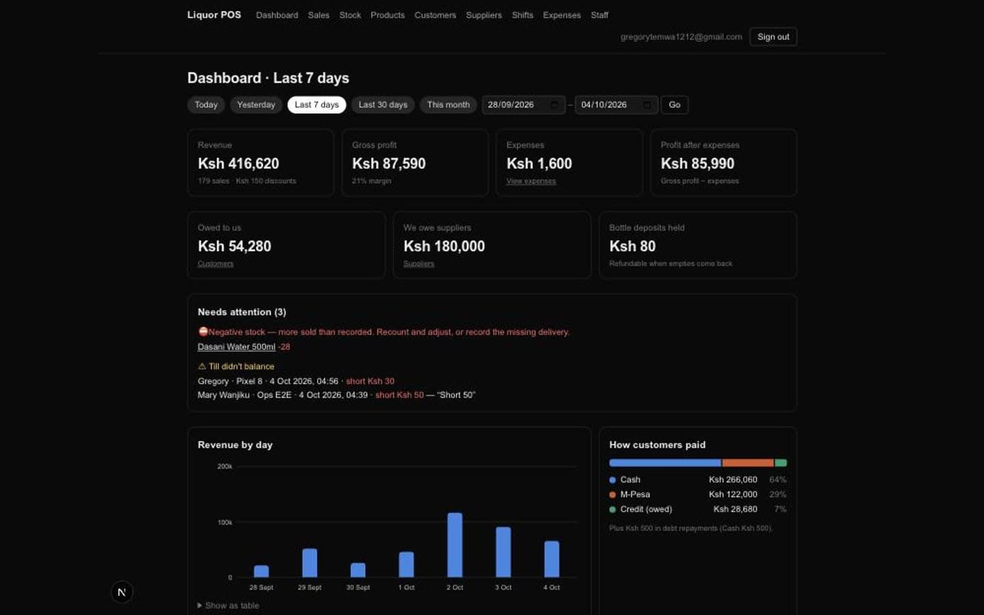Click the negative stock warning icon
Viewport: 984px width, 615px height.
203,331
